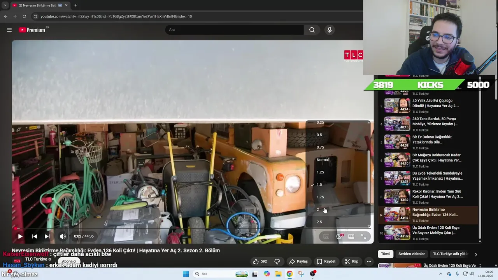Open the TLC Turkiye channel link

[36, 259]
